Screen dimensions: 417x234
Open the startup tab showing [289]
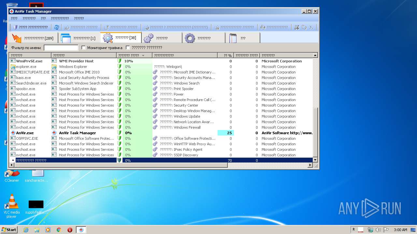click(33, 38)
